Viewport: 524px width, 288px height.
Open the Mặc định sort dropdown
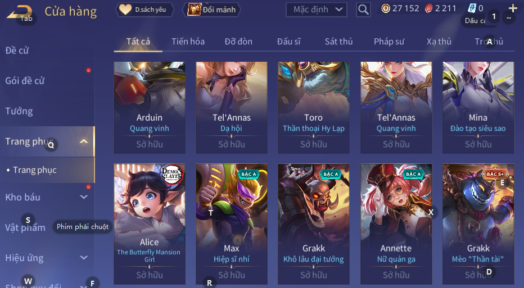pyautogui.click(x=316, y=10)
